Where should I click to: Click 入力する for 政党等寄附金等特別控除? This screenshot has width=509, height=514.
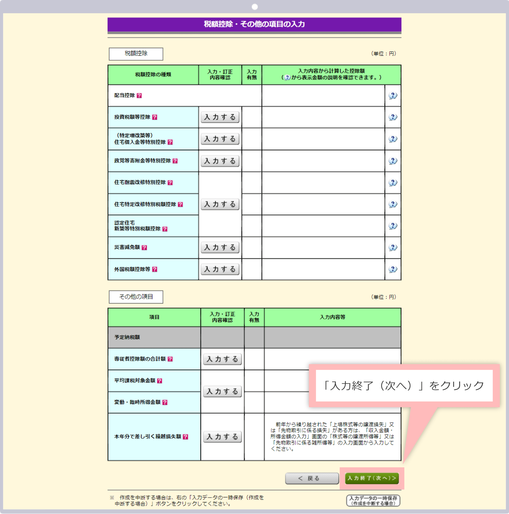(220, 161)
